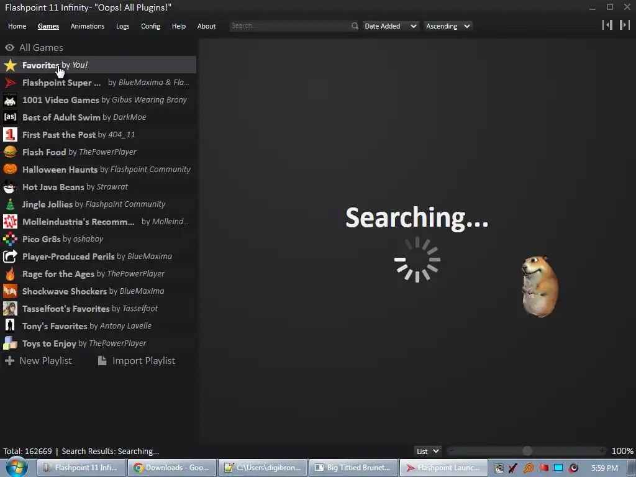This screenshot has height=477, width=636.
Task: Select the Favorites by You! playlist
Action: point(98,65)
